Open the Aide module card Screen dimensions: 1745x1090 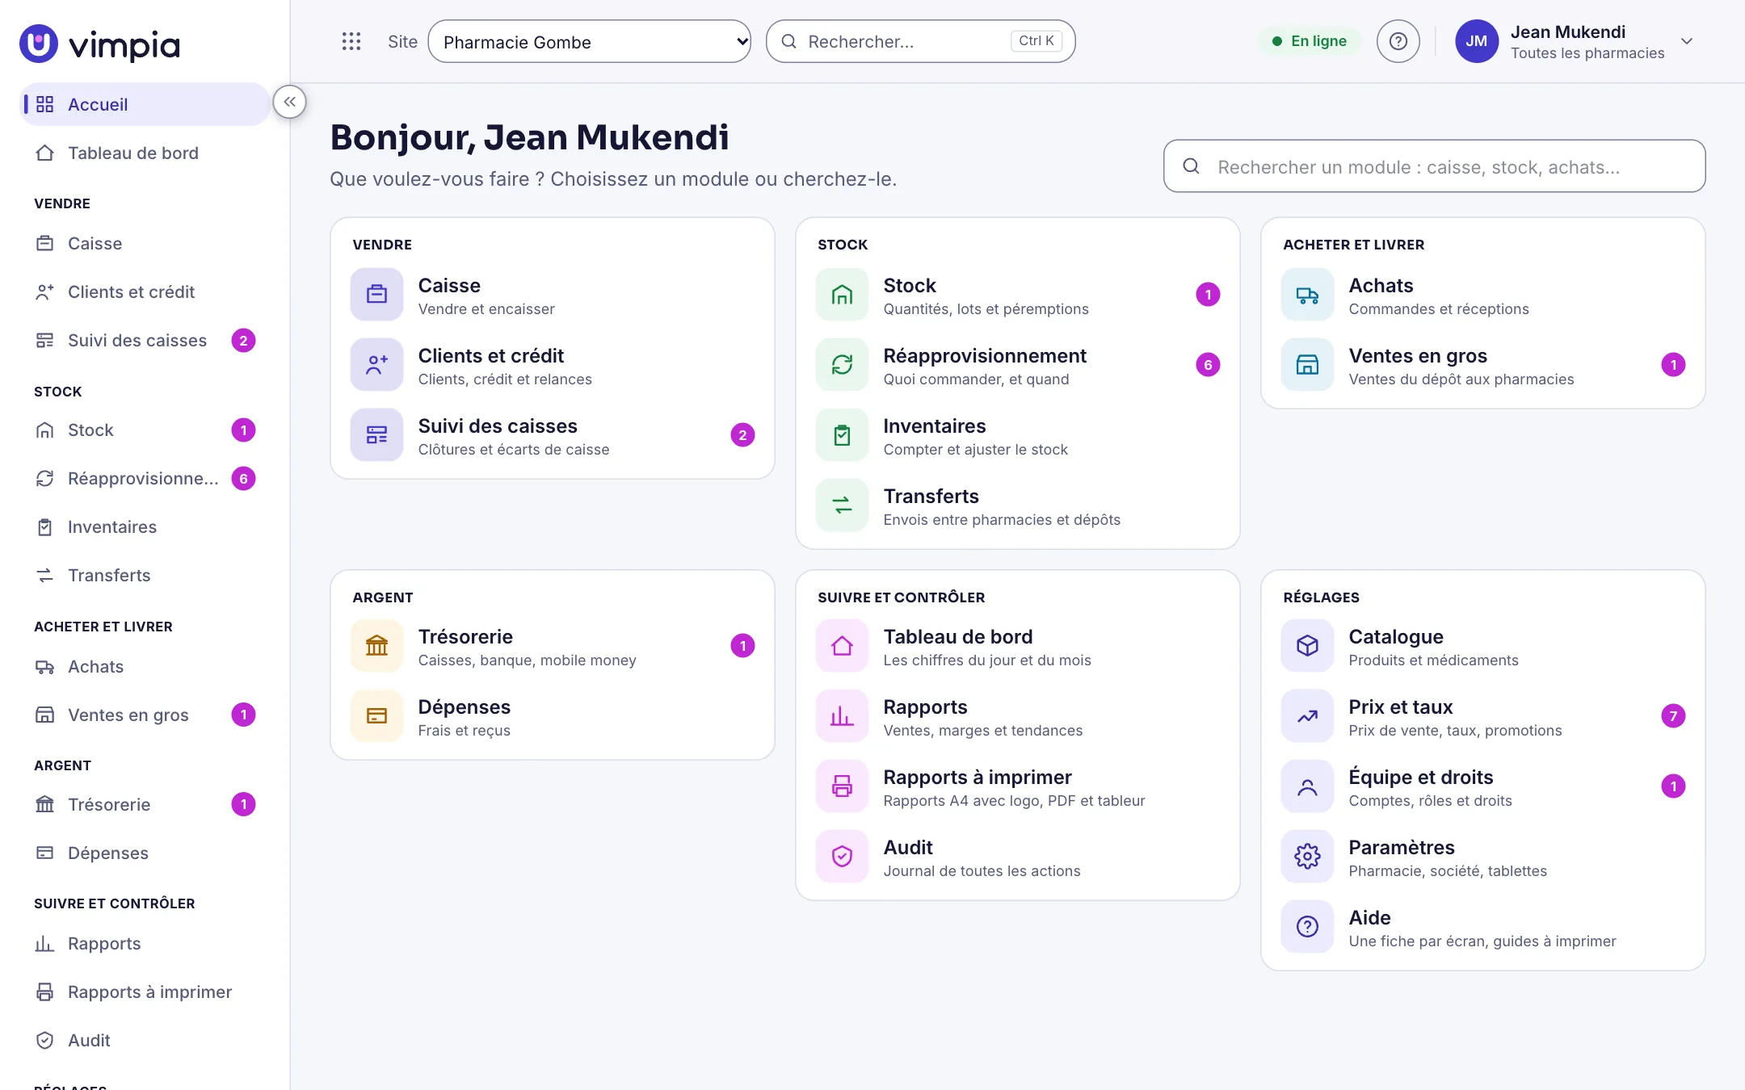tap(1482, 927)
